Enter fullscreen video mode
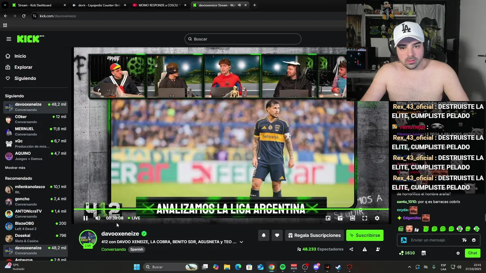 pos(364,218)
